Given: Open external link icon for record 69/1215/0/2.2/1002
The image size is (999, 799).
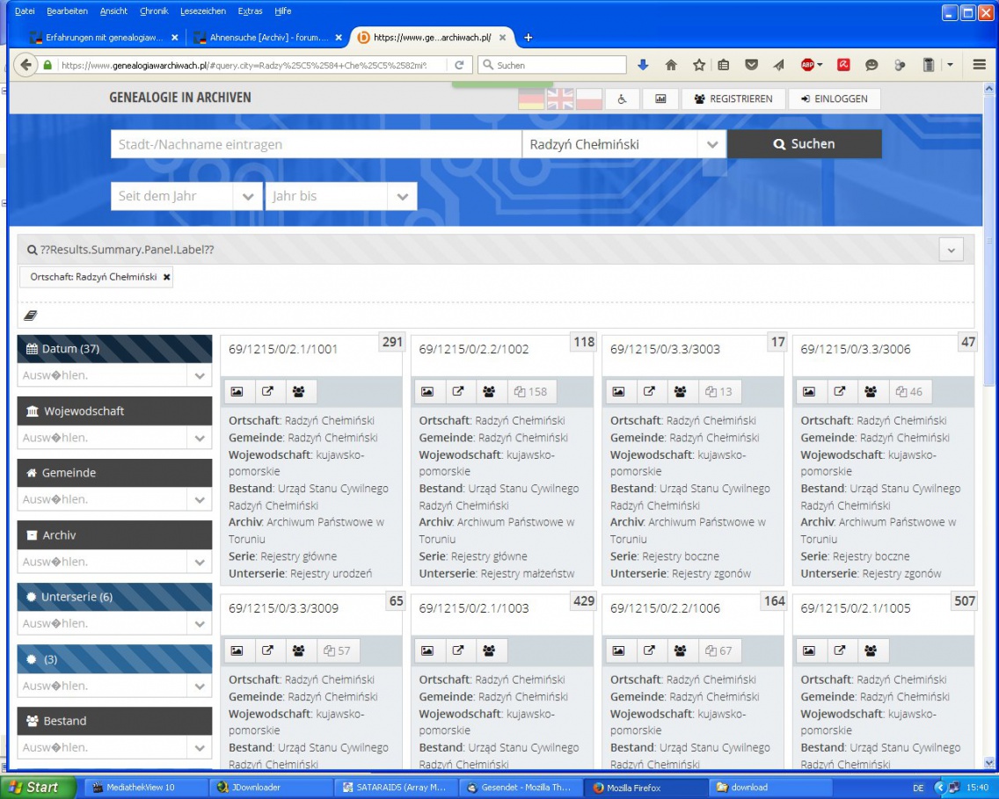Looking at the screenshot, I should [x=458, y=392].
